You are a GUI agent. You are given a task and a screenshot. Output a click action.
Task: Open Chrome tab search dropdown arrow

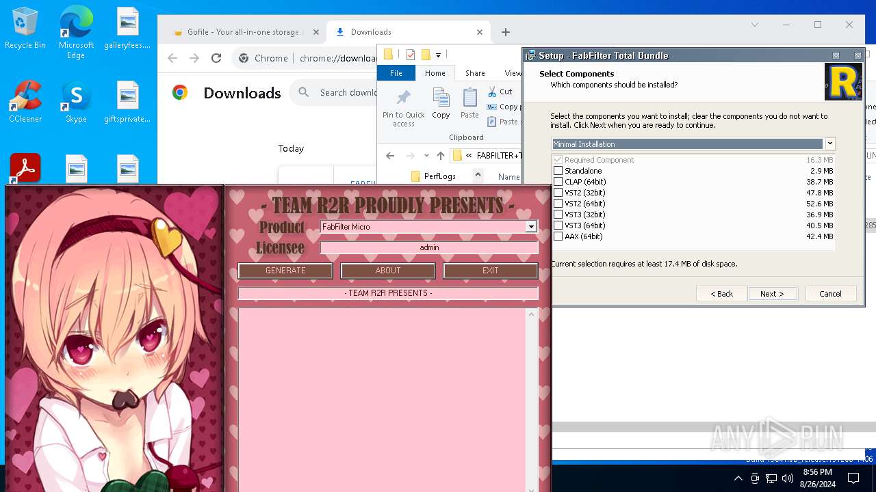[754, 25]
